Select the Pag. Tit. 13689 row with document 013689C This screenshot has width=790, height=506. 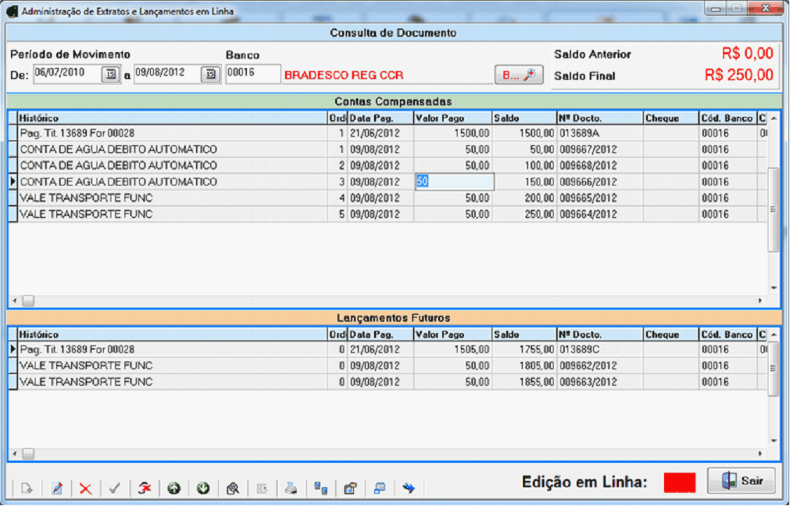pyautogui.click(x=172, y=350)
